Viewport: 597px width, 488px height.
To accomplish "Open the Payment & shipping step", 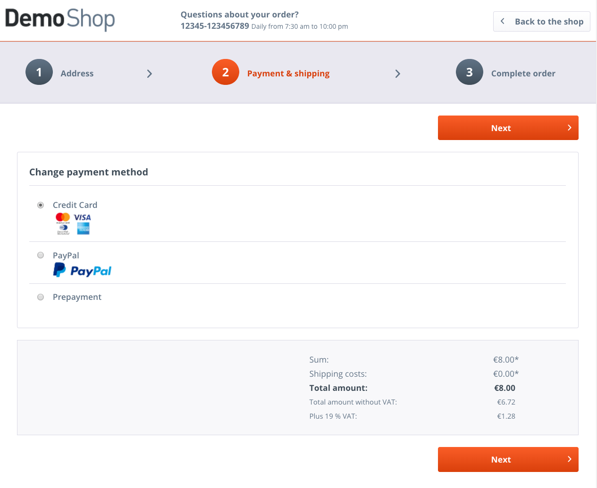I will click(288, 74).
